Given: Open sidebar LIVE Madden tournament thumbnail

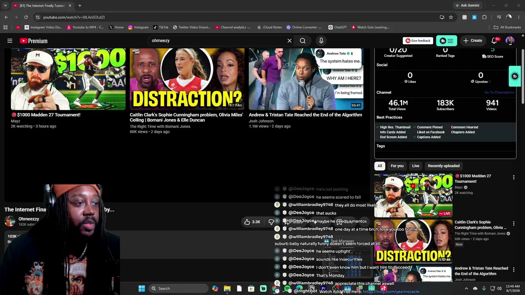Looking at the screenshot, I should point(413,195).
